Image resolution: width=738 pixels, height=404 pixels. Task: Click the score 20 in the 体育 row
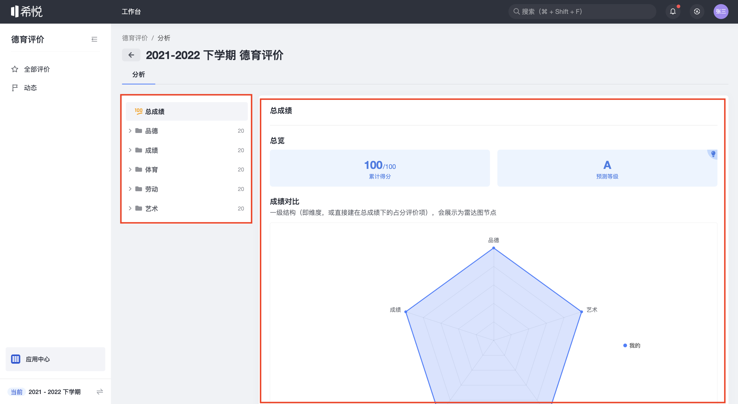pos(241,169)
